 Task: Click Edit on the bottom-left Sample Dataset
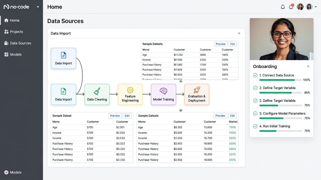127,116
